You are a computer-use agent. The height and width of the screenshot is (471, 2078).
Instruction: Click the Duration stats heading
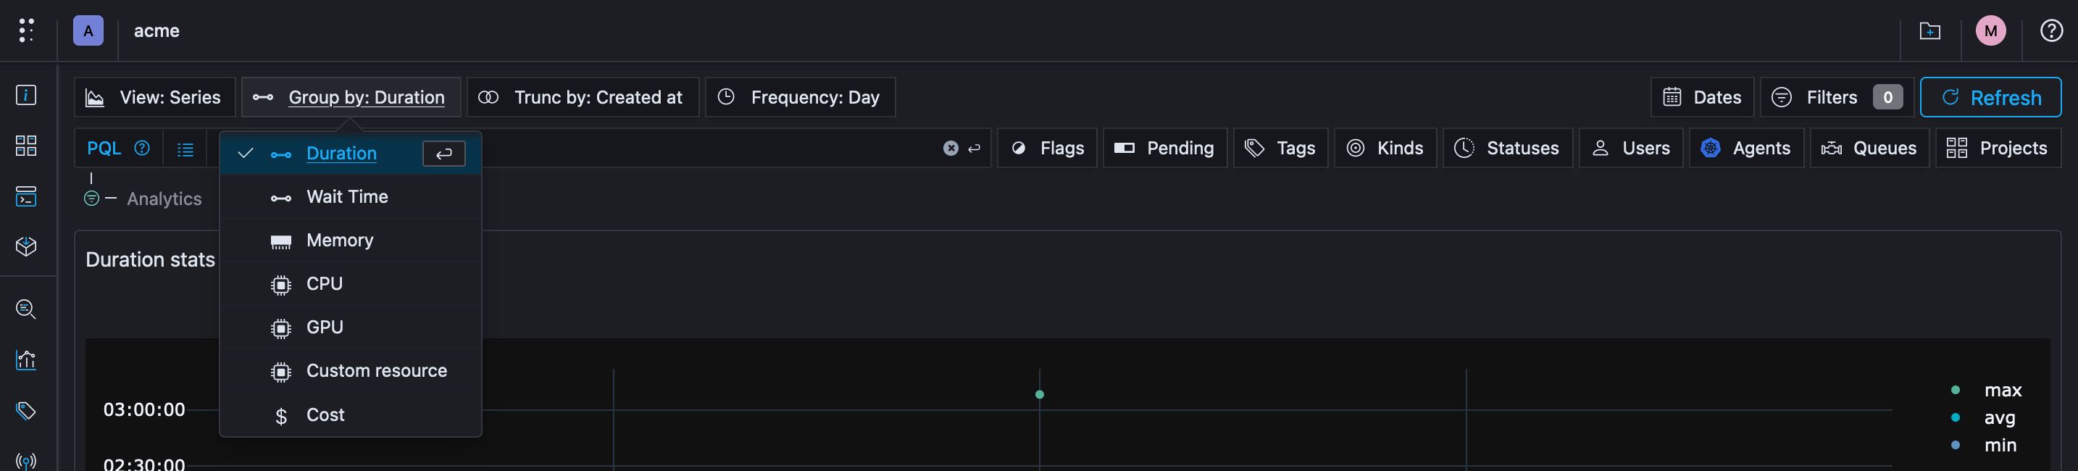click(150, 259)
